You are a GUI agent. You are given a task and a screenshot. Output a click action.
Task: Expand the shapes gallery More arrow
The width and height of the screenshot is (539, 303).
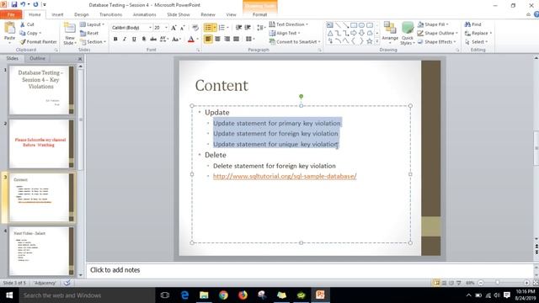377,41
